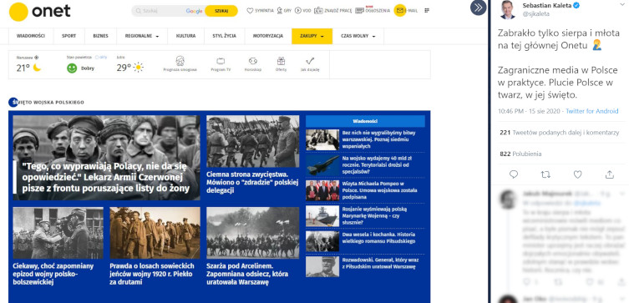The height and width of the screenshot is (303, 629).
Task: Open the Sport menu item
Action: tap(69, 36)
